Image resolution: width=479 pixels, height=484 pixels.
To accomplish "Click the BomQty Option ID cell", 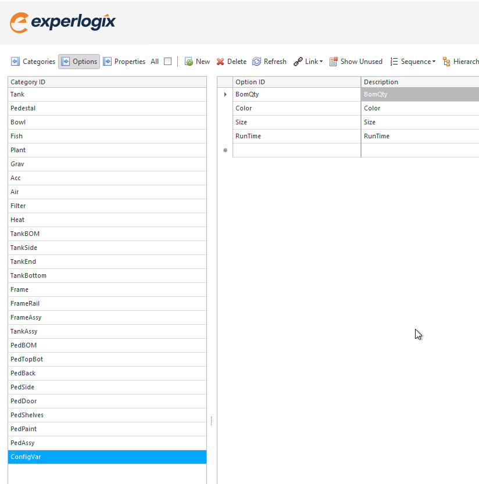I will coord(296,95).
